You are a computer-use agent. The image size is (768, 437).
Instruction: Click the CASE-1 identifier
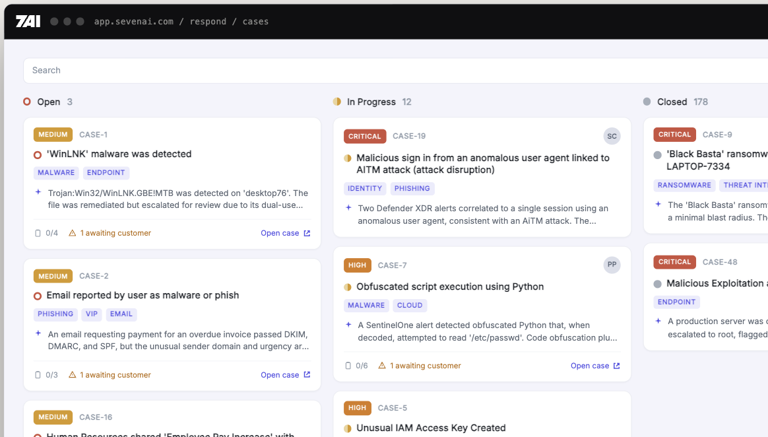[x=93, y=135]
